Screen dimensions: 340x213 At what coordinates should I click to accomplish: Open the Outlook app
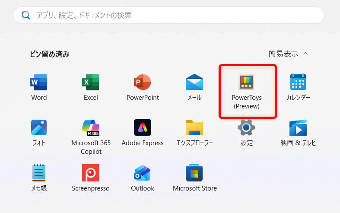tap(143, 178)
